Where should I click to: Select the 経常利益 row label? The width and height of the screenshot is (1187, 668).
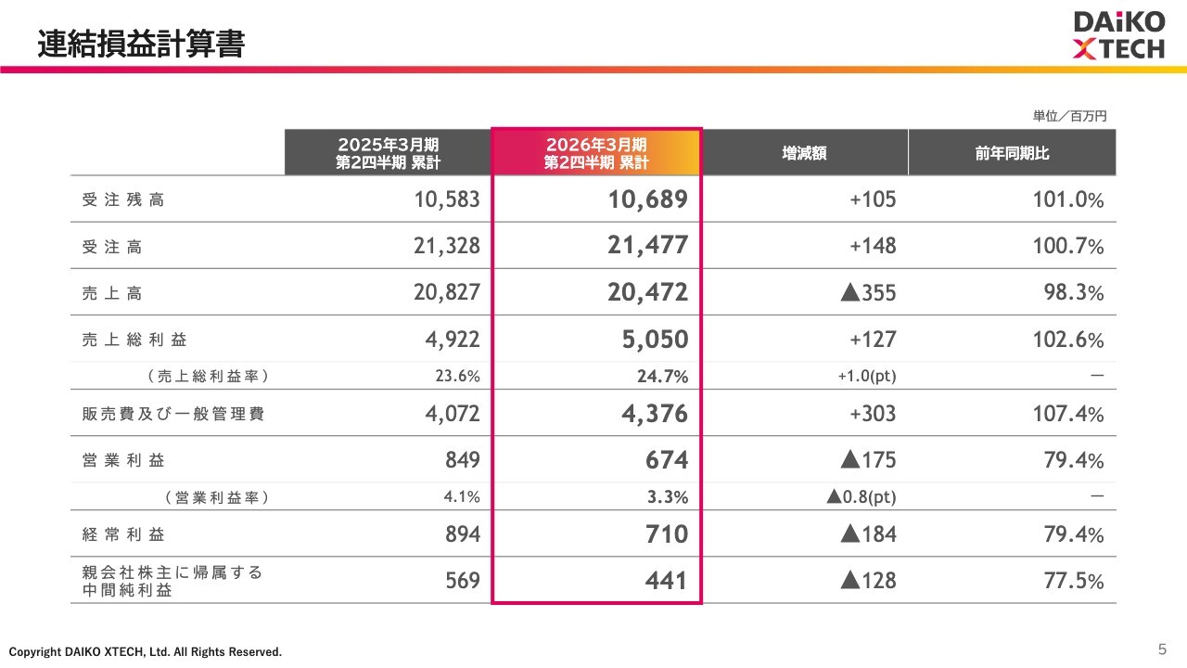point(123,534)
